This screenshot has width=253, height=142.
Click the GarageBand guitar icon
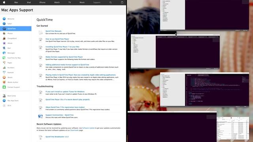4,38
